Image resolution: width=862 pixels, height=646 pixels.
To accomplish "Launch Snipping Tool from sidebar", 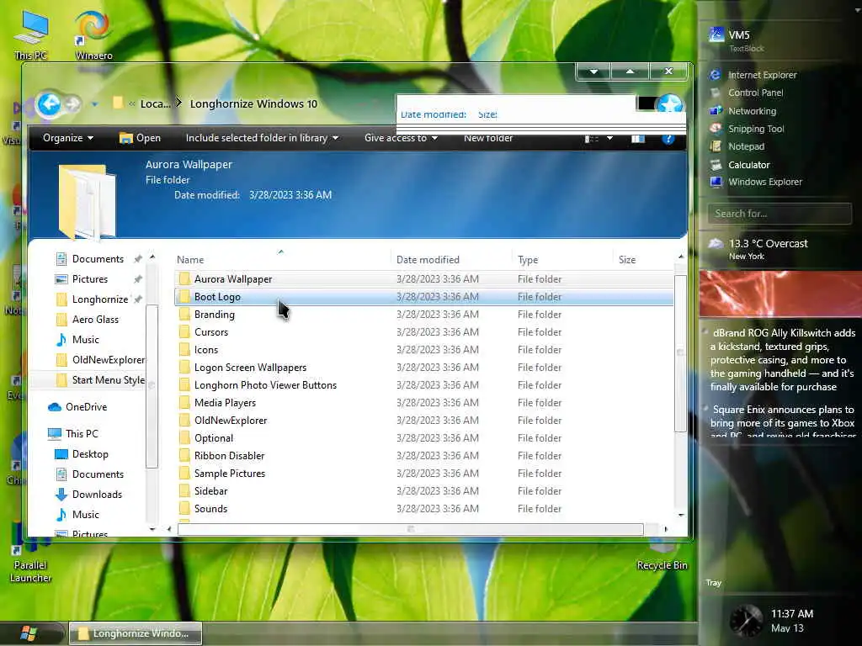I will click(x=748, y=129).
